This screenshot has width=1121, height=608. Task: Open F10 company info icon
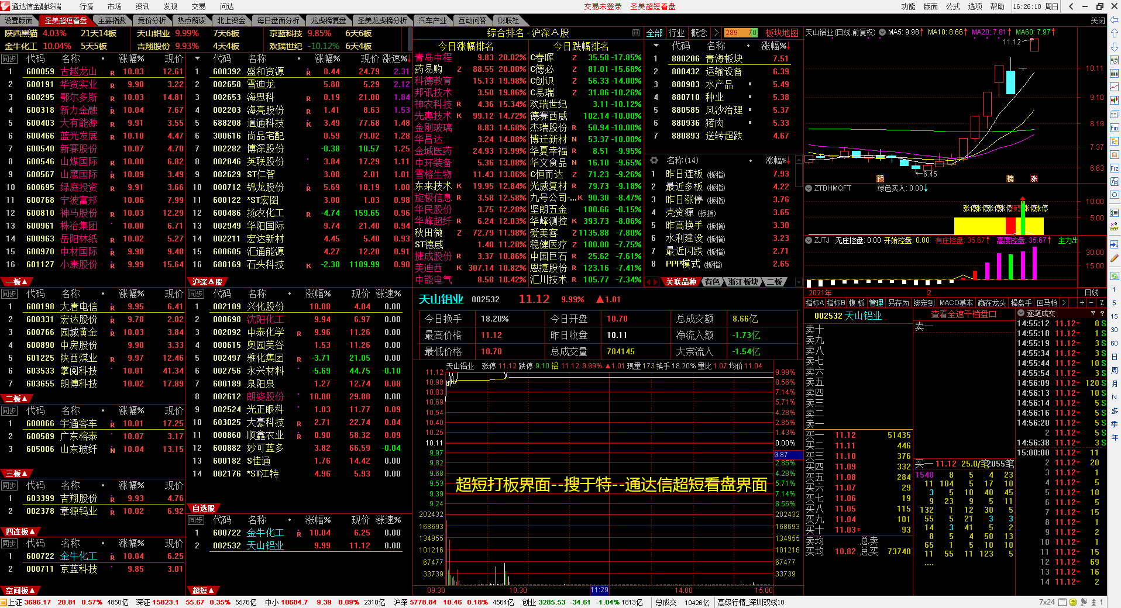1114,127
